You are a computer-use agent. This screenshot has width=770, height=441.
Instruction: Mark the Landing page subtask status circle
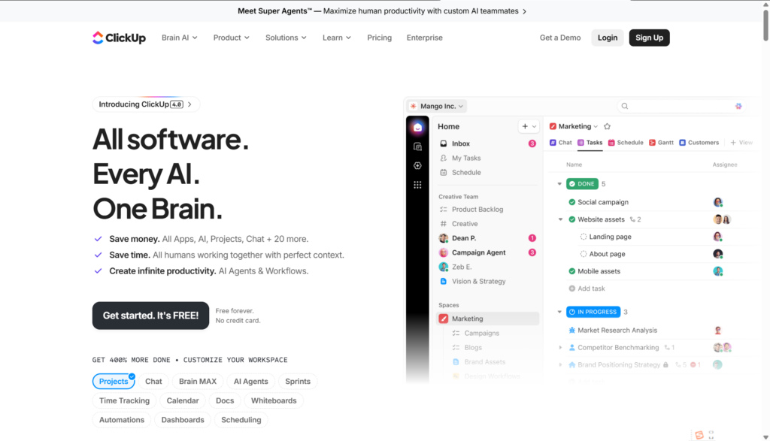(x=584, y=237)
